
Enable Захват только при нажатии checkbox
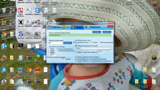[x=76, y=52]
